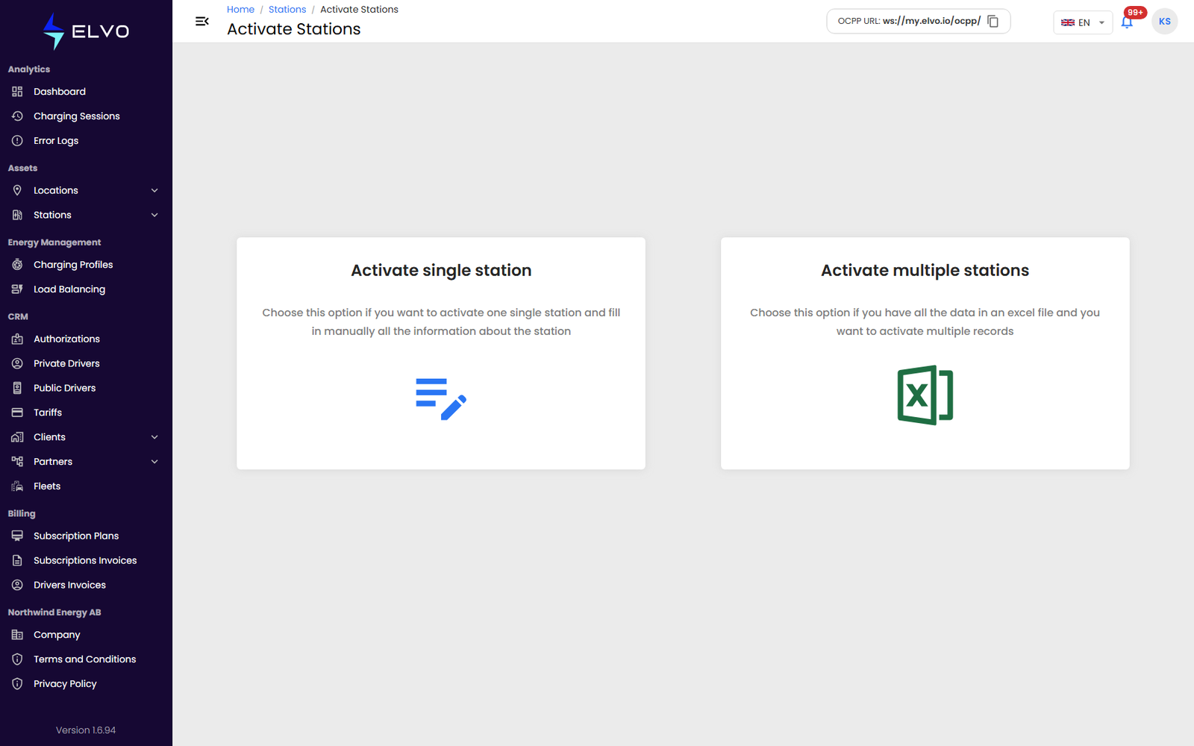The image size is (1194, 746).
Task: Go to Home breadcrumb link
Action: tap(240, 10)
